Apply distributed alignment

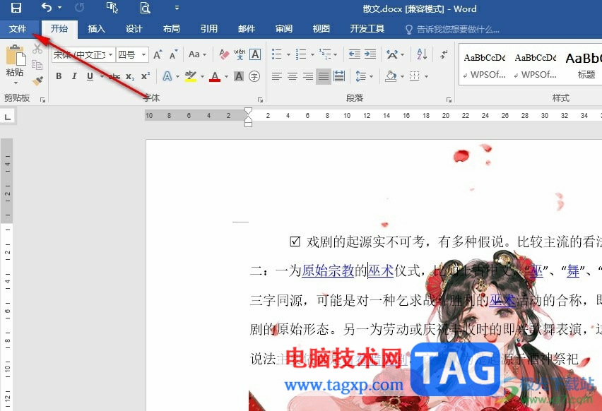pos(339,76)
